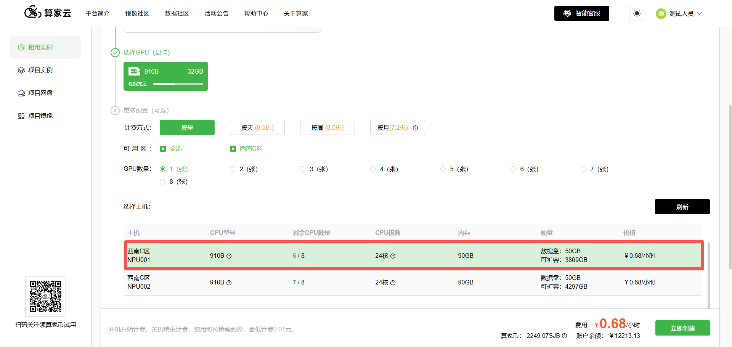
Task: Click the 刷新 refresh button
Action: 682,207
